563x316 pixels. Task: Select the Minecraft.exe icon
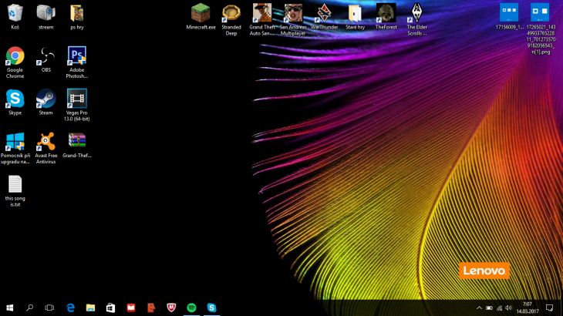click(201, 13)
